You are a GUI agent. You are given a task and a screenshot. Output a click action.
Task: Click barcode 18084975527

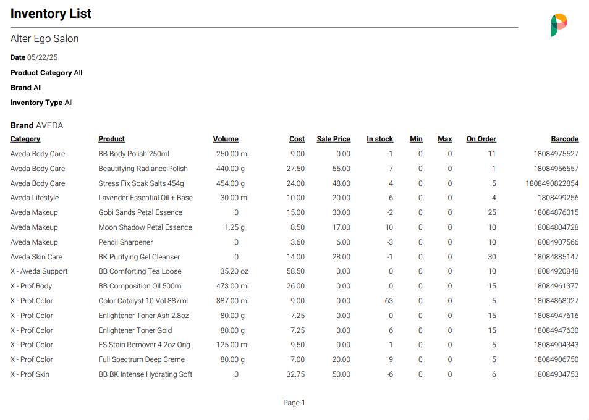click(x=556, y=154)
